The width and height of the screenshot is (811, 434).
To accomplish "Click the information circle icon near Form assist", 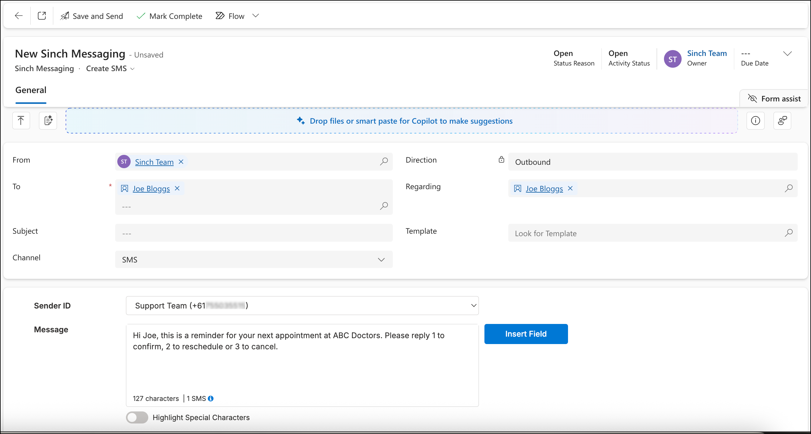I will click(755, 121).
